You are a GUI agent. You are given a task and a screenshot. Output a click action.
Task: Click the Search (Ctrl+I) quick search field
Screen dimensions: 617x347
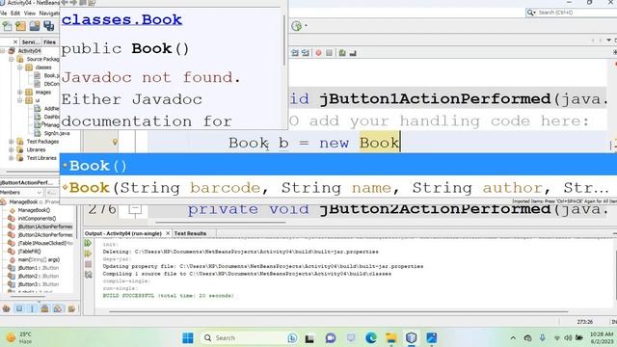coord(572,13)
